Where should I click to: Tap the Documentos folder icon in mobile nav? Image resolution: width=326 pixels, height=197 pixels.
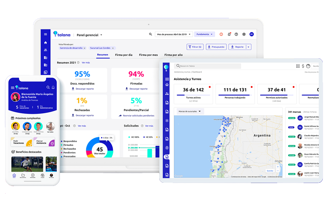[23, 175]
